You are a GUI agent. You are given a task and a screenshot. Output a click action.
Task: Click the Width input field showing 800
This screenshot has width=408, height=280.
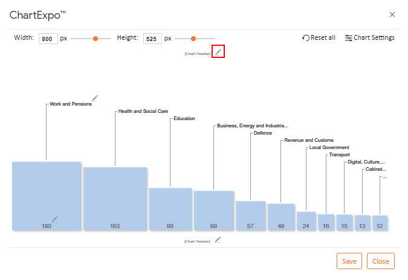point(48,39)
